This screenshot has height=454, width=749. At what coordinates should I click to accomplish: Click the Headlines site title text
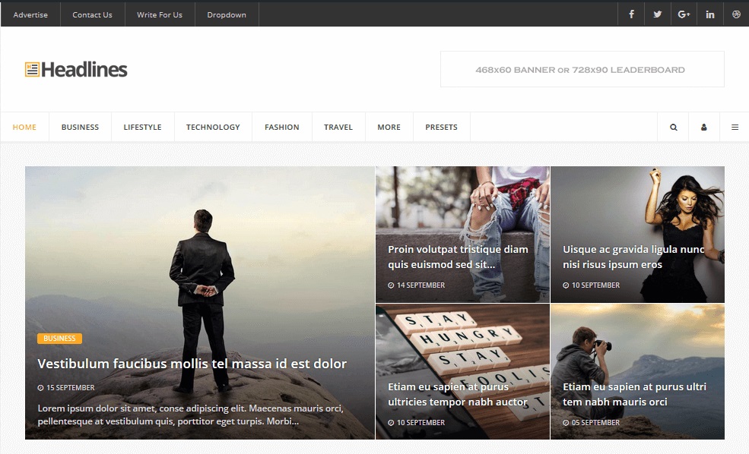coord(84,70)
